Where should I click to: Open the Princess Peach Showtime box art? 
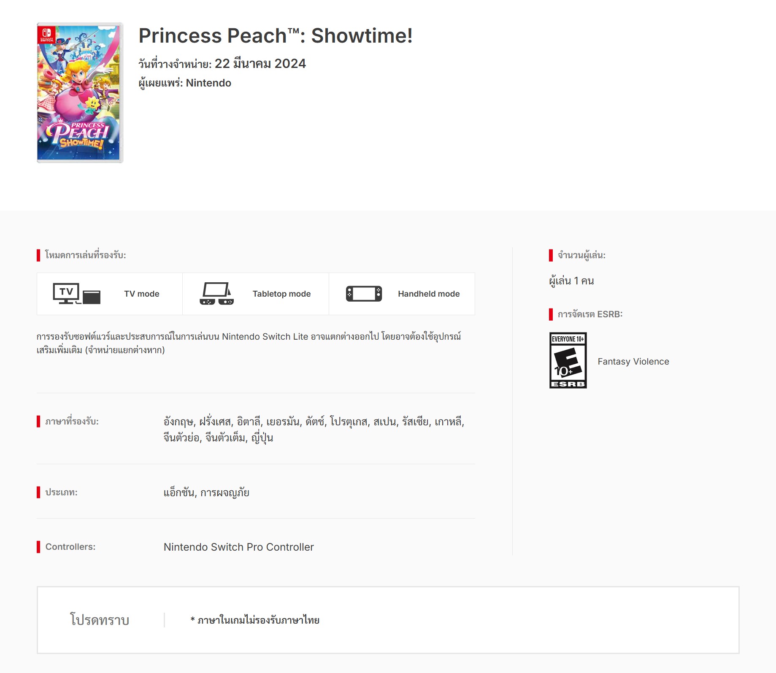point(80,93)
